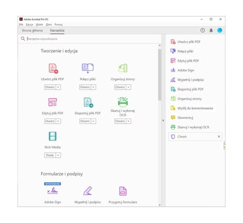Expand dropdown arrow under Organizuj strony
The width and height of the screenshot is (243, 223).
pos(128,87)
